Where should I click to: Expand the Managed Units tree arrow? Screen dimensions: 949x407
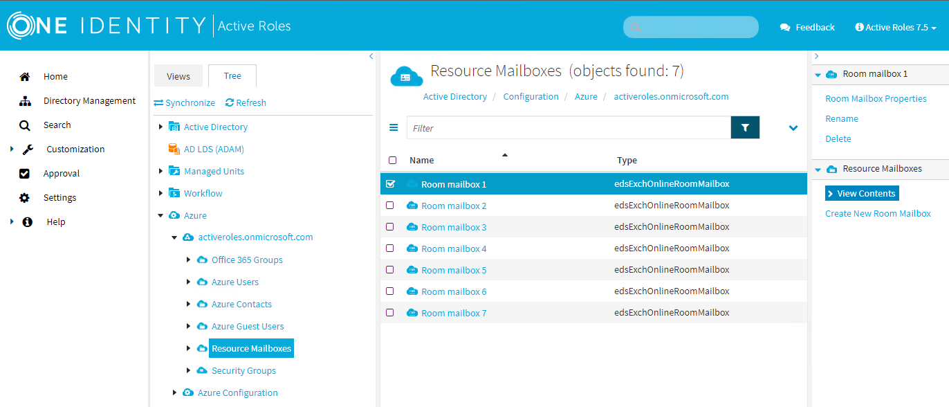tap(161, 171)
